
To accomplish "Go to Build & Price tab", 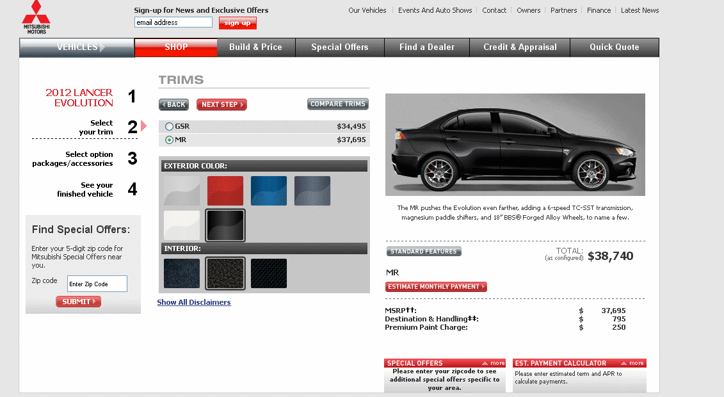I will click(x=256, y=47).
